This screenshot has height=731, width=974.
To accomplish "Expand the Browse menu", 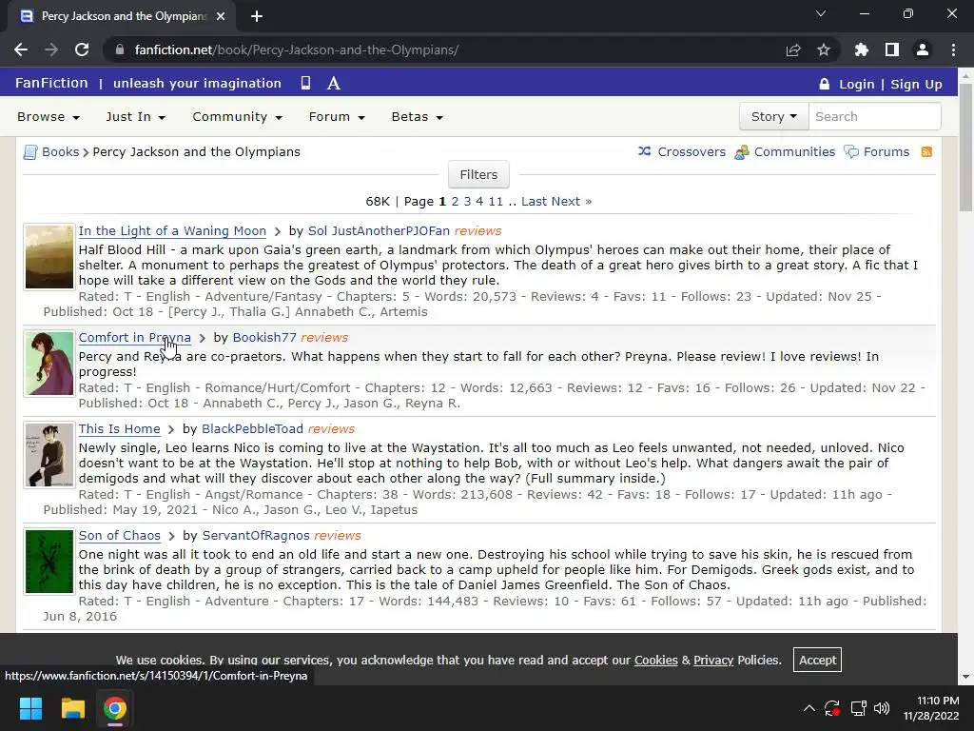I will [x=49, y=117].
